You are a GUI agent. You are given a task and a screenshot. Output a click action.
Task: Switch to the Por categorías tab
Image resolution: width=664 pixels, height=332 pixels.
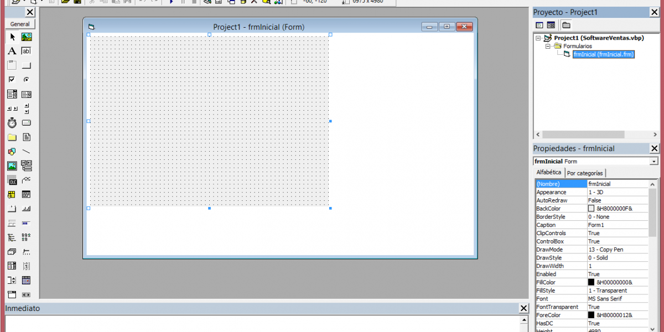[585, 173]
